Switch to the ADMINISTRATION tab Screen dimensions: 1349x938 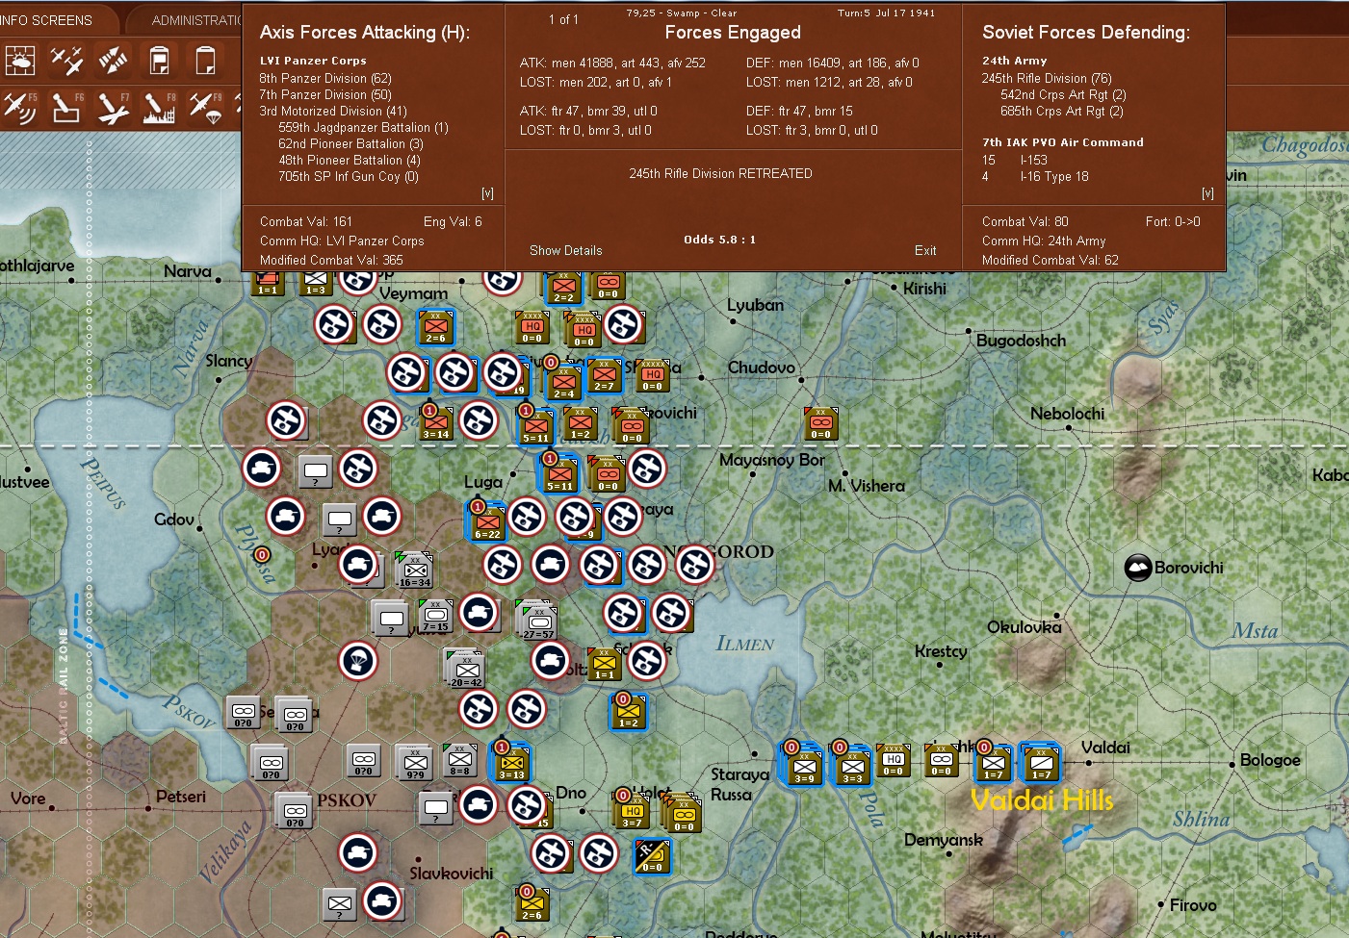pyautogui.click(x=196, y=20)
